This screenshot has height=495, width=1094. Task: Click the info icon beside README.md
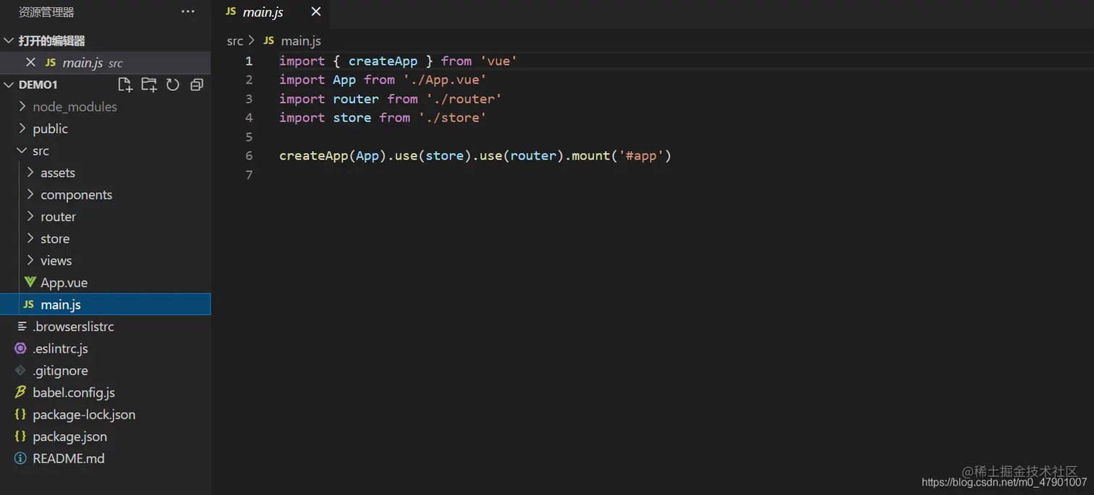click(20, 458)
